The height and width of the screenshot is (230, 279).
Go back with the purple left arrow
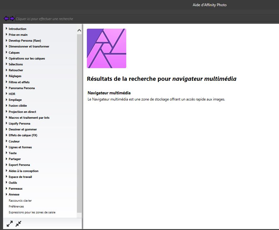tap(6, 18)
